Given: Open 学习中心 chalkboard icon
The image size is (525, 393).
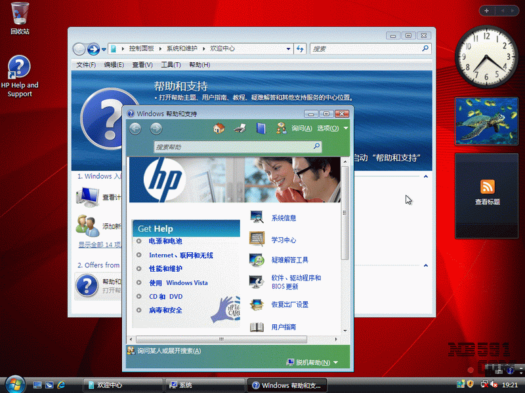Looking at the screenshot, I should pyautogui.click(x=257, y=239).
